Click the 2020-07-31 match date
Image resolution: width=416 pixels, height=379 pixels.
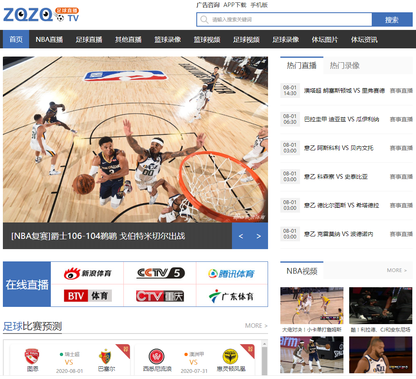point(194,371)
